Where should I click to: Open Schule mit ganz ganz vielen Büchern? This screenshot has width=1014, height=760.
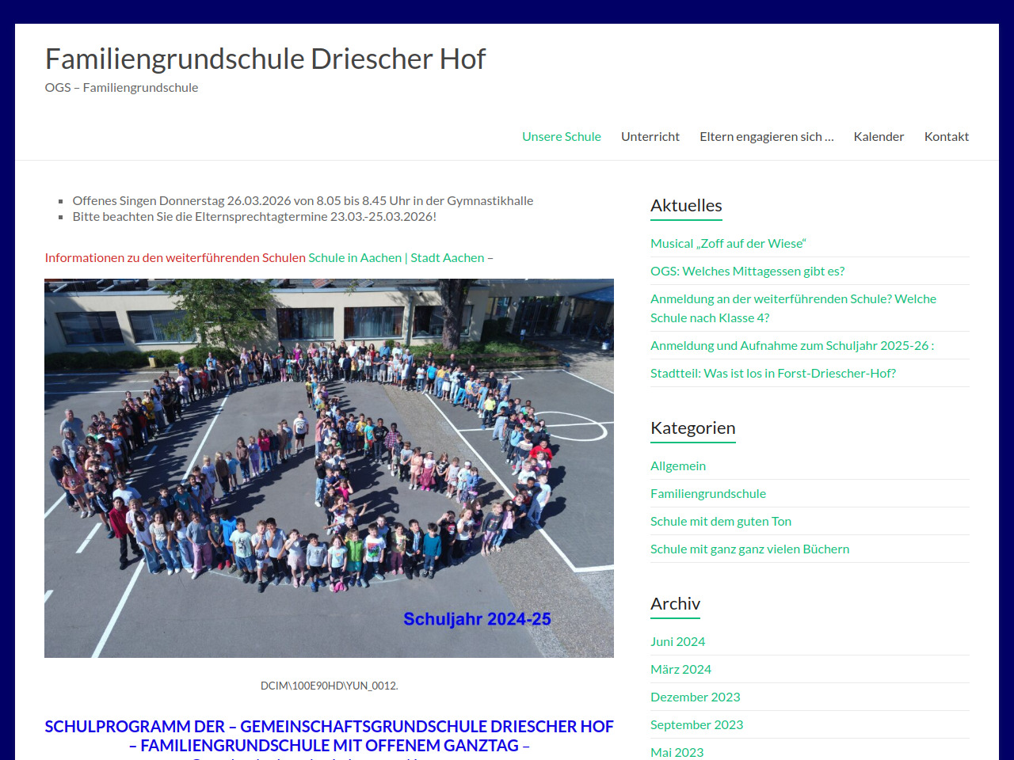point(749,549)
